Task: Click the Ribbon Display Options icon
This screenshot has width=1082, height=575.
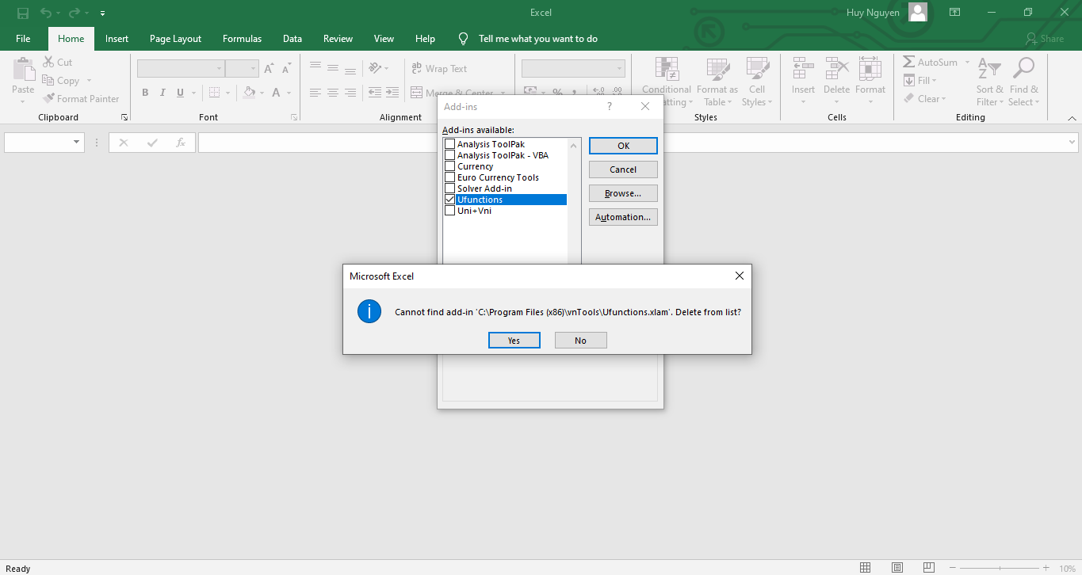Action: [955, 13]
